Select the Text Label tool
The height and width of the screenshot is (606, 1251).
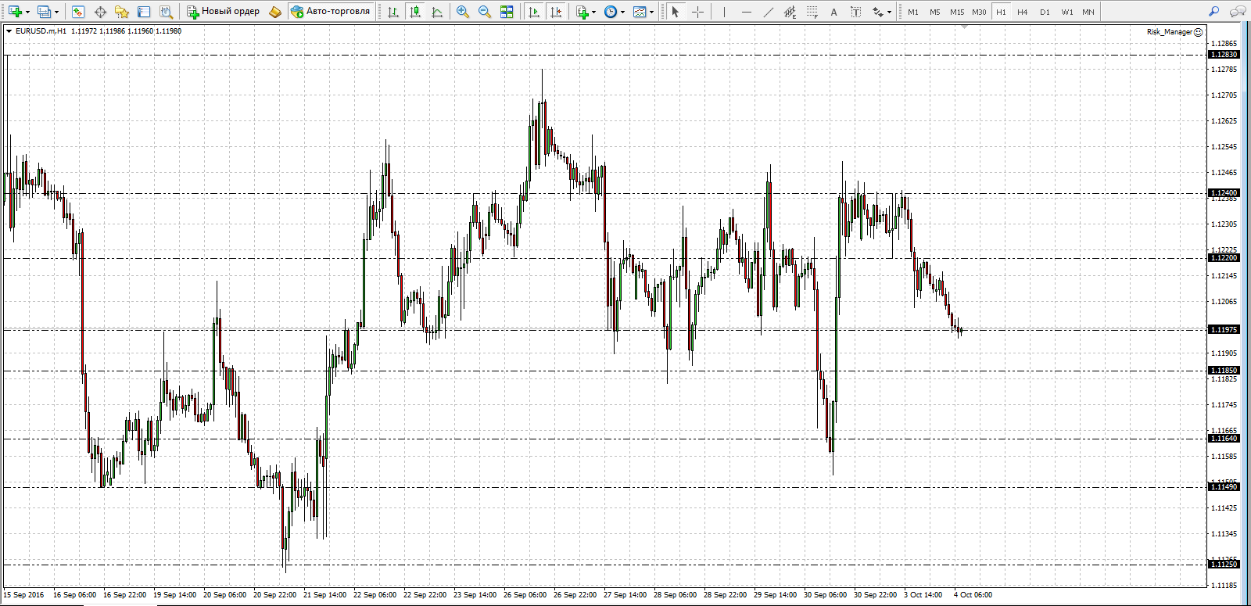coord(856,12)
